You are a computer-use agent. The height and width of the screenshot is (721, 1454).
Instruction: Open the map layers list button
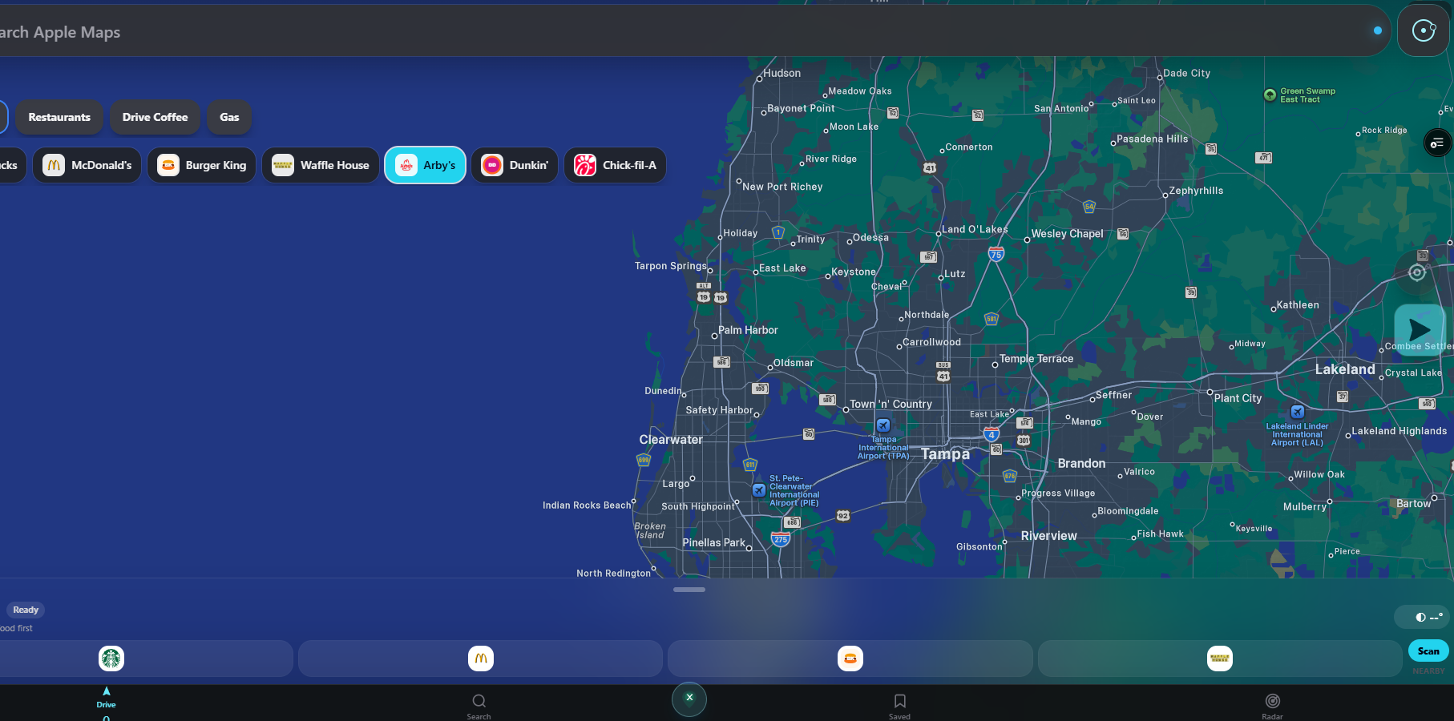click(1436, 143)
